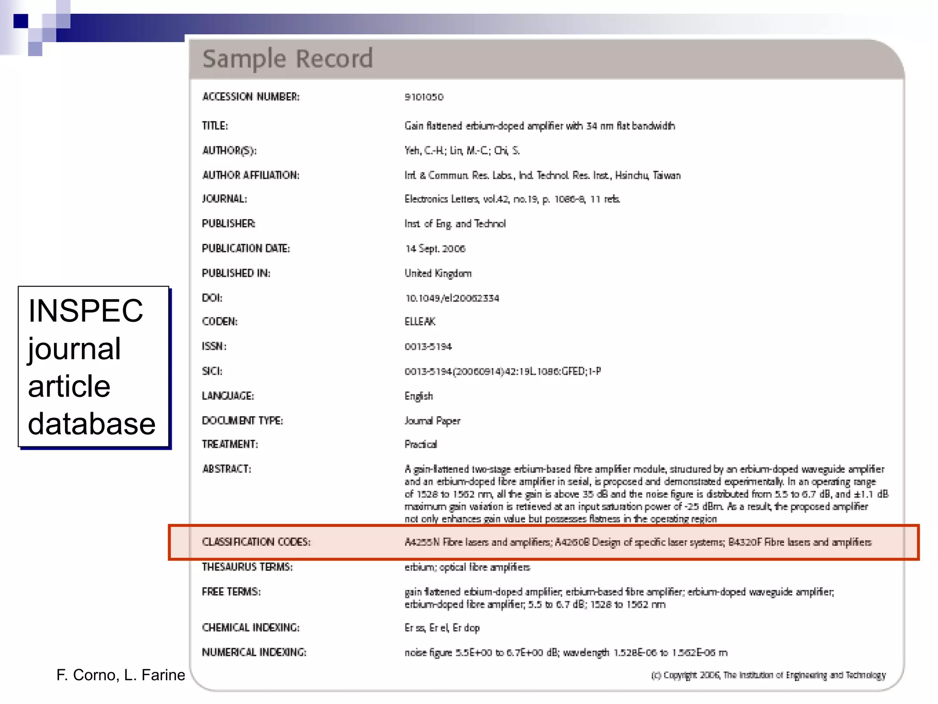Select thesaurus terms erbium; optical fibre amplifiers
The height and width of the screenshot is (704, 938).
[x=467, y=567]
